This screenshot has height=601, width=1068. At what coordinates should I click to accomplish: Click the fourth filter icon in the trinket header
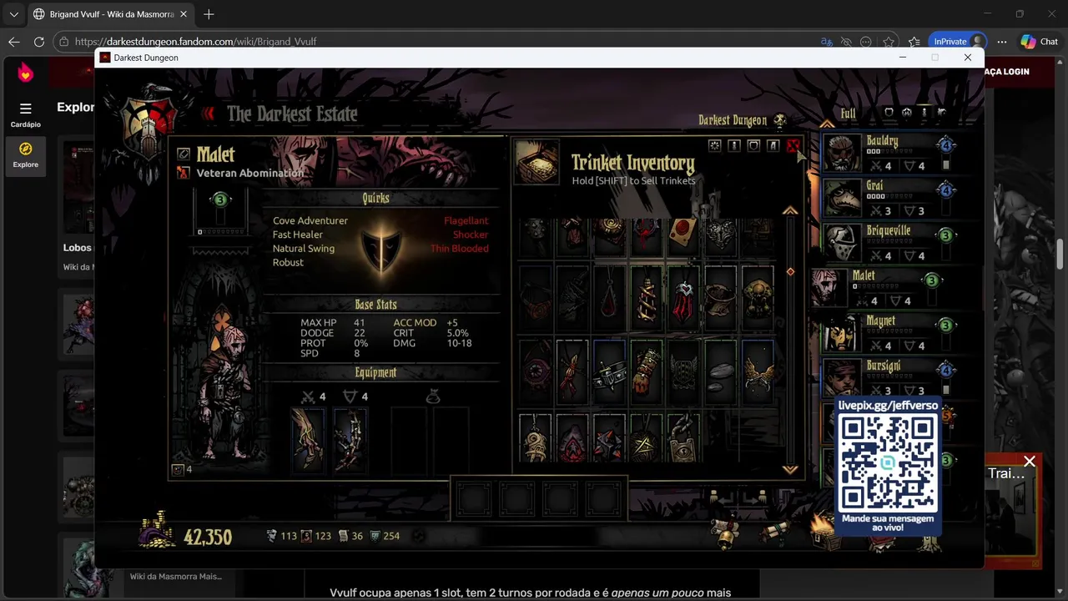(x=773, y=146)
